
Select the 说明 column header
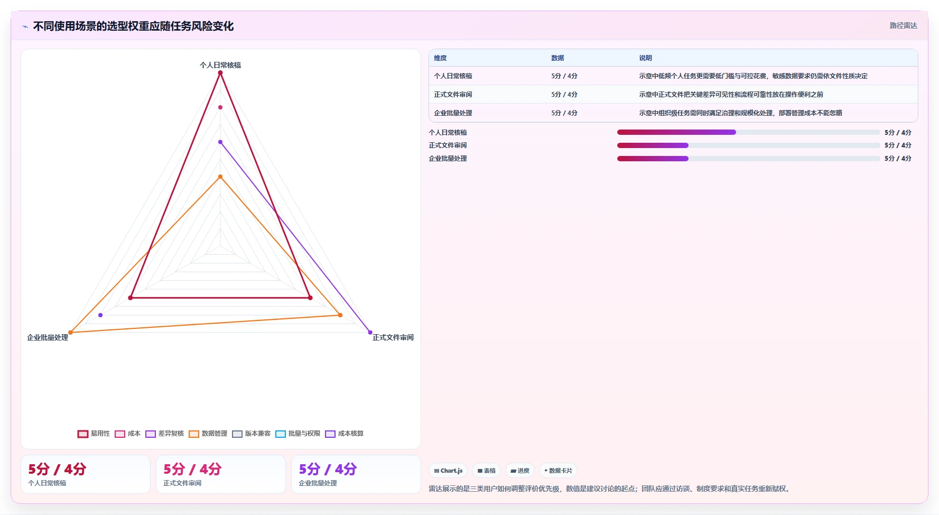[x=645, y=58]
